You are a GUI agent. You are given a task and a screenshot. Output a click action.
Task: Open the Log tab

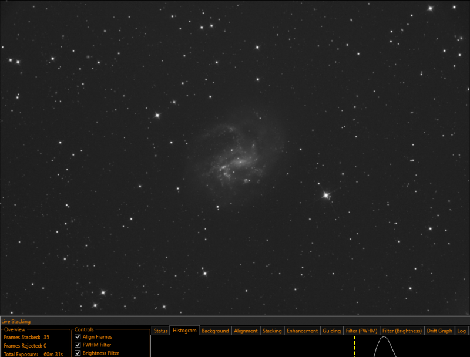pyautogui.click(x=461, y=331)
